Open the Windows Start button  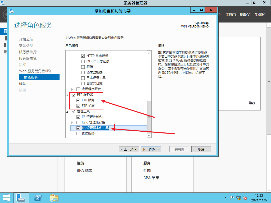click(6, 198)
